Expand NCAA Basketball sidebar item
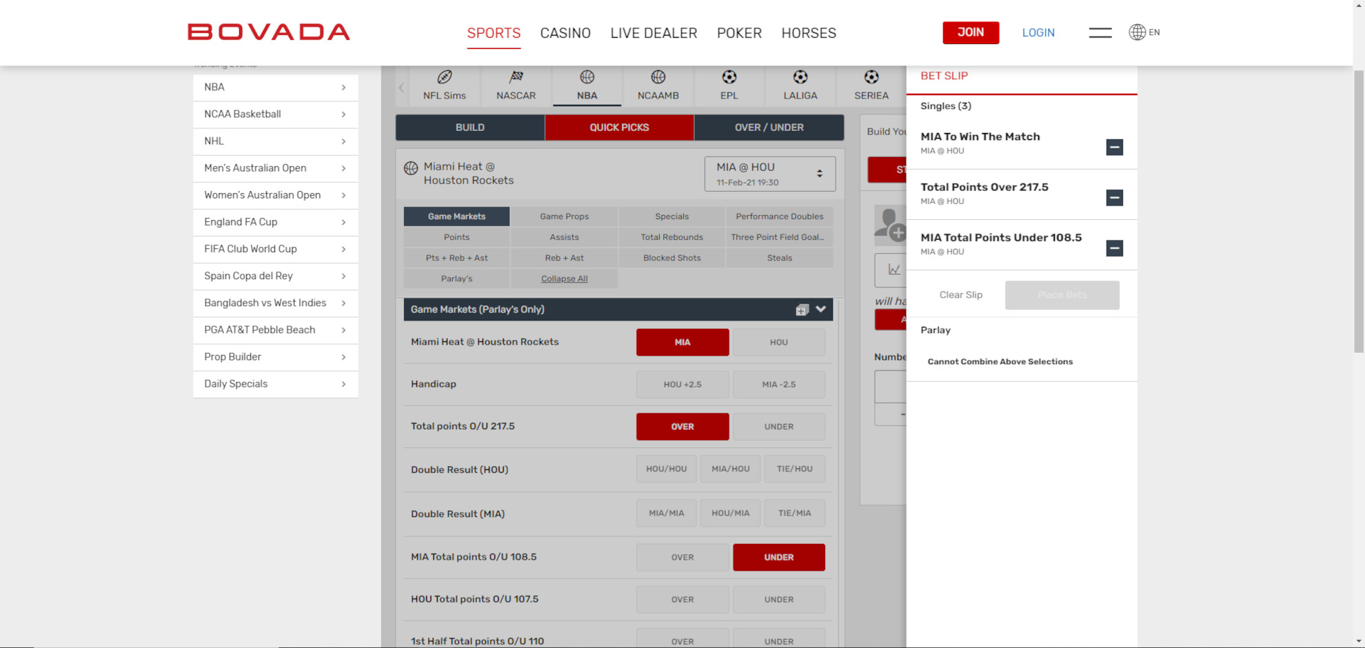This screenshot has width=1365, height=648. (x=276, y=114)
